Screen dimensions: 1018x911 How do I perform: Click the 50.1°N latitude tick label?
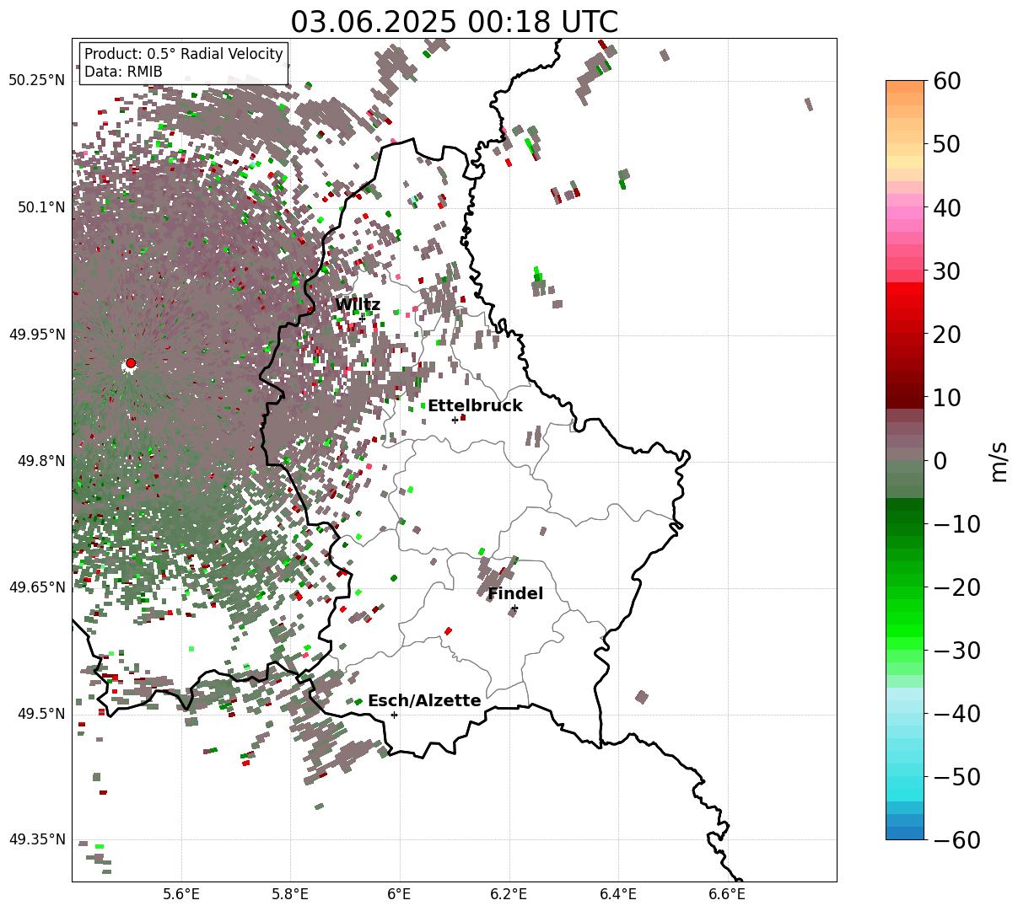40,207
